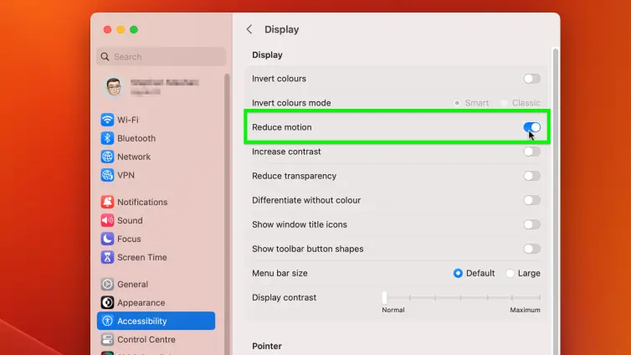Click the Network globe icon
This screenshot has width=631, height=355.
[x=107, y=157]
